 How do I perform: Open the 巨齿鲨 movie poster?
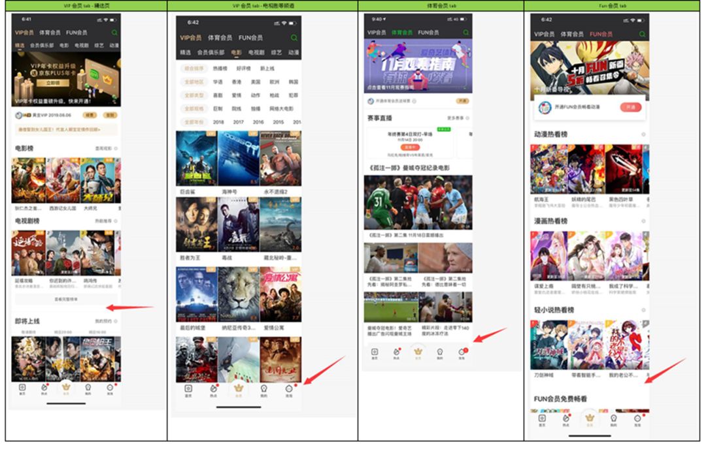point(196,159)
